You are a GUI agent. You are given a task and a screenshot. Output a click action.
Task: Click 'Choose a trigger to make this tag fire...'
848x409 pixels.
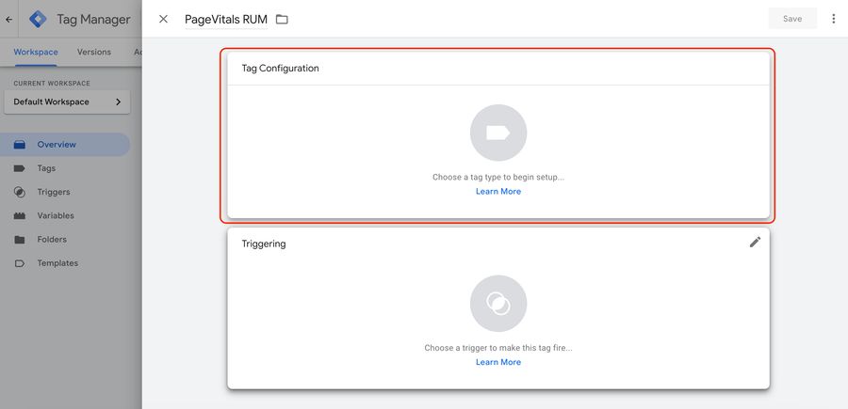tap(498, 348)
